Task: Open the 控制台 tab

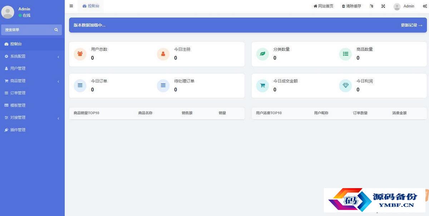Action: click(91, 6)
